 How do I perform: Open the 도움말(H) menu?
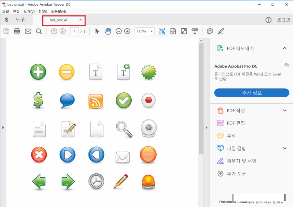(58, 12)
